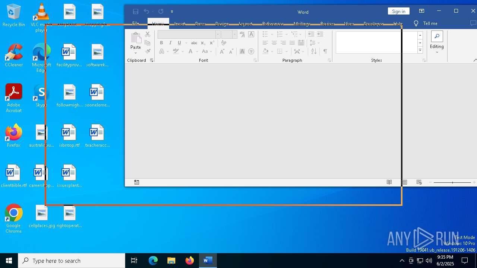Open the Ribbon Display Options icon
The width and height of the screenshot is (477, 268).
(x=421, y=11)
